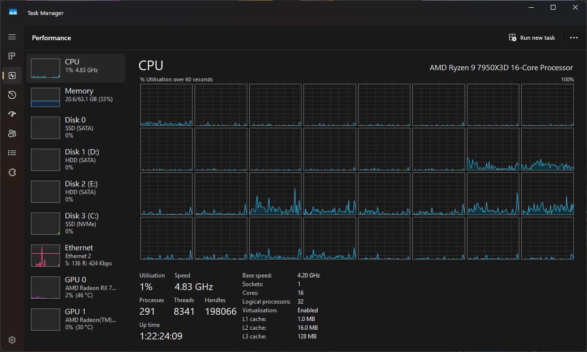This screenshot has height=352, width=587.
Task: View Disk 3 (C:) NVMe performance
Action: (x=75, y=223)
